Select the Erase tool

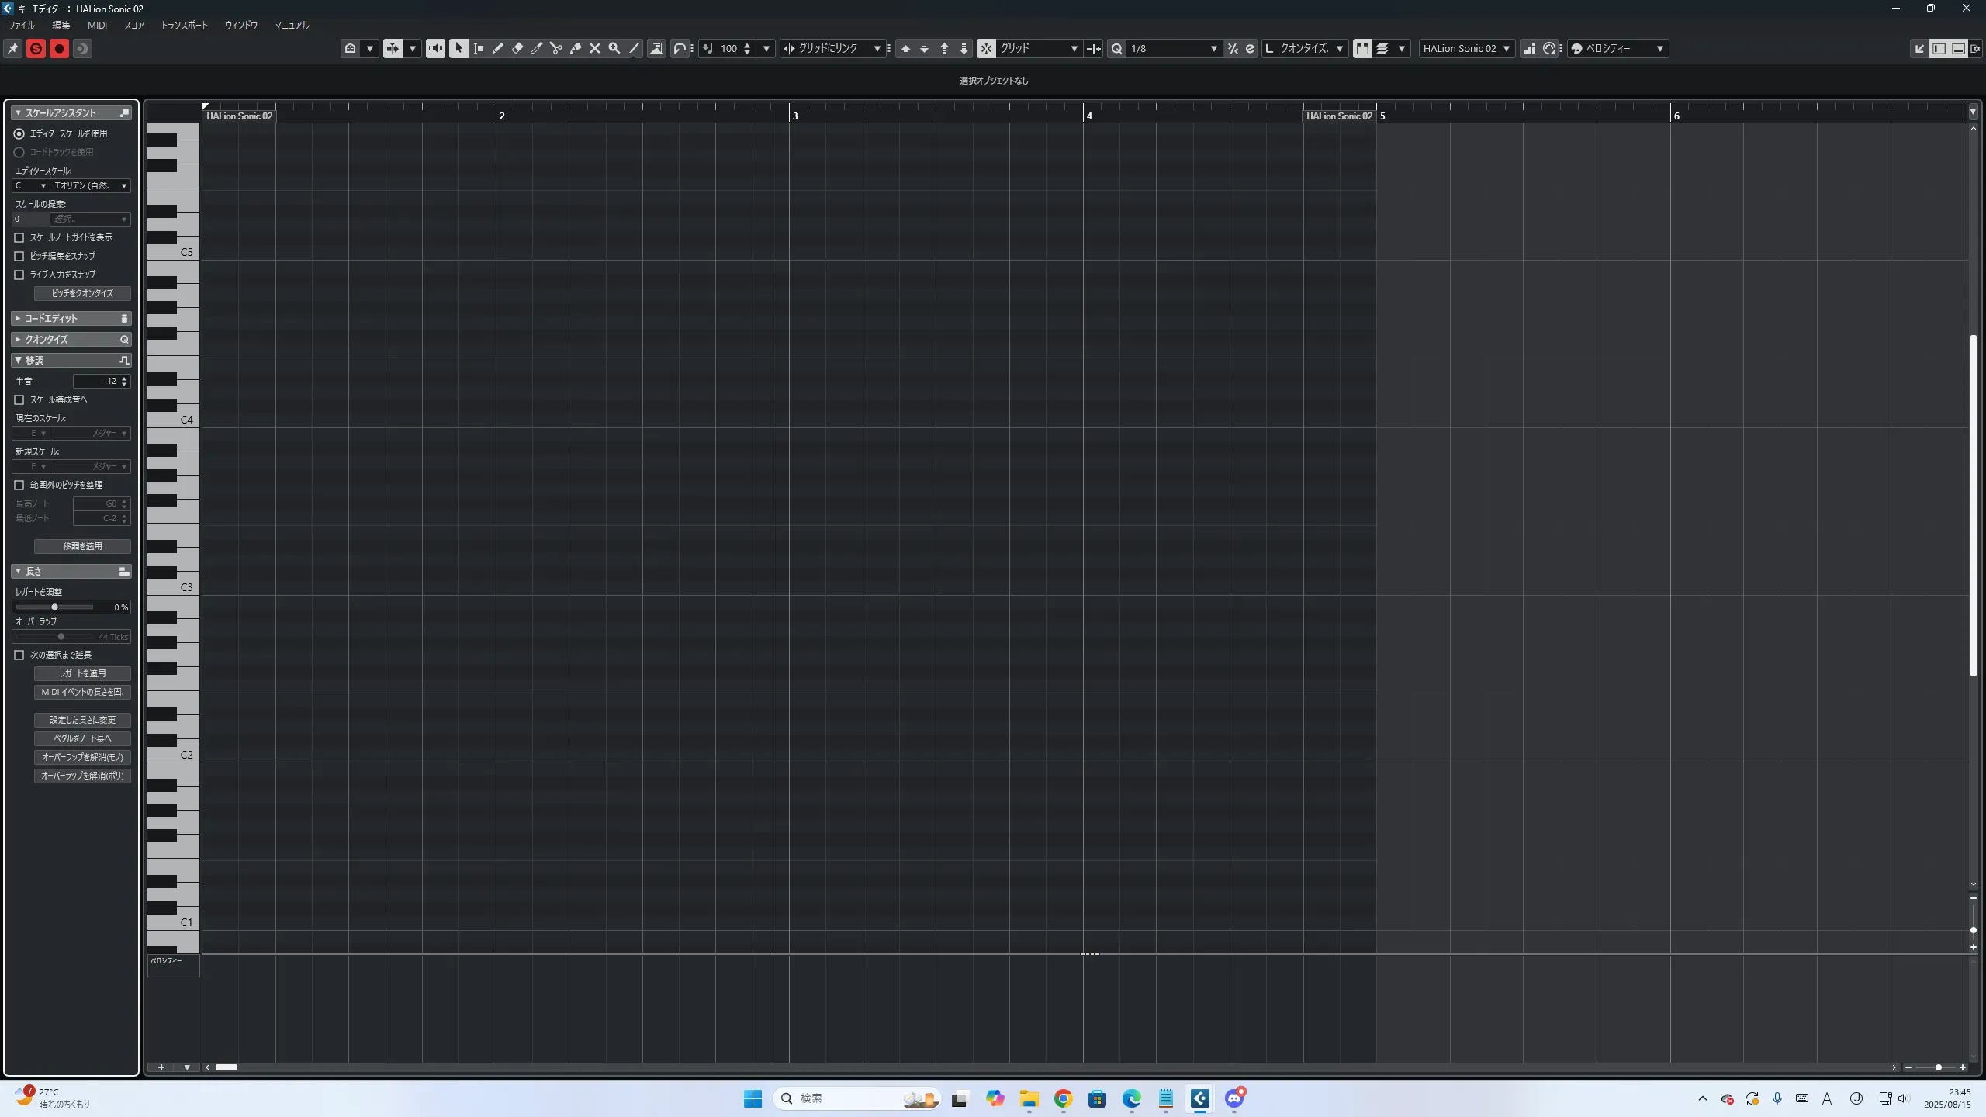517,48
